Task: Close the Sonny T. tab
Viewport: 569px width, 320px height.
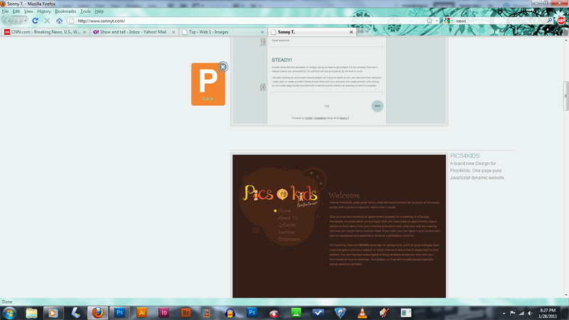Action: click(351, 32)
